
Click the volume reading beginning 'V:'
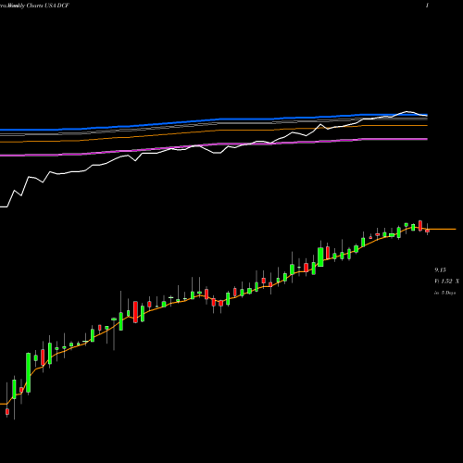tap(446, 282)
